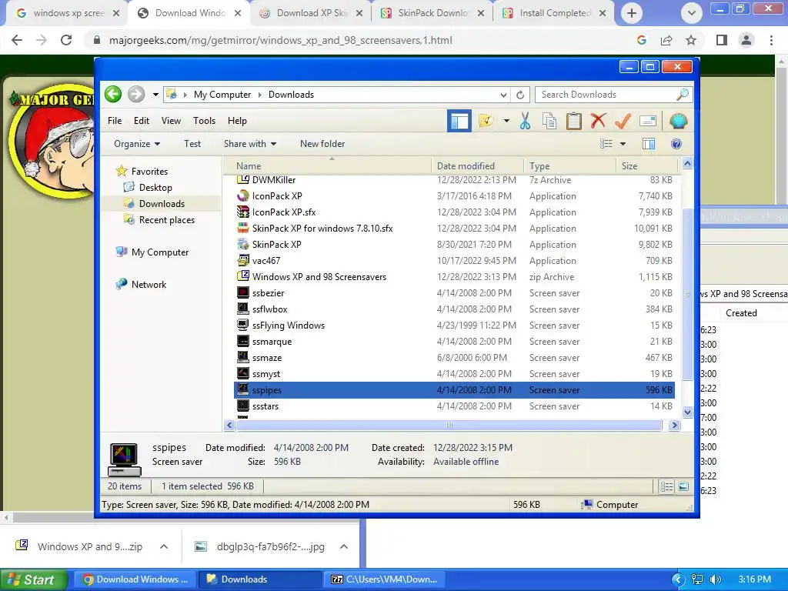Switch to the Install Completed browser tab

(554, 13)
